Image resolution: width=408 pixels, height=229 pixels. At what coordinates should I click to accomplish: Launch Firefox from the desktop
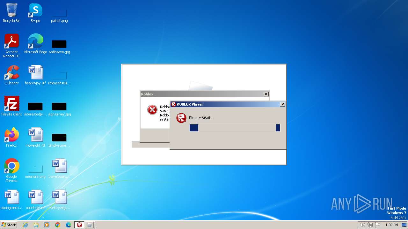pos(11,137)
